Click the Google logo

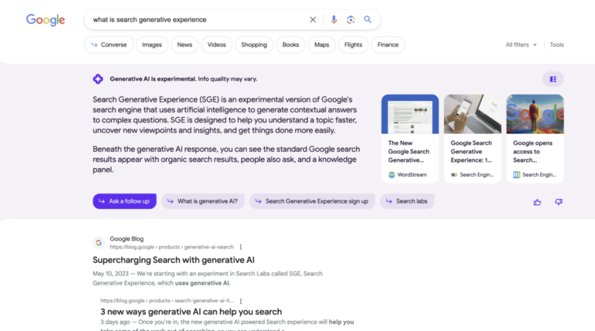coord(46,20)
